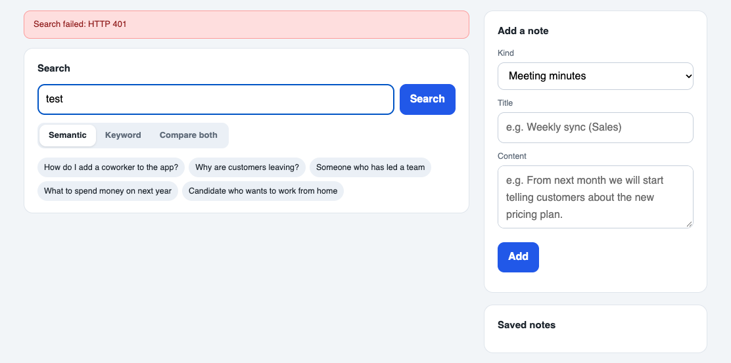Pick 'How do I add a coworker to the app?' suggestion
The height and width of the screenshot is (363, 731).
click(x=111, y=167)
